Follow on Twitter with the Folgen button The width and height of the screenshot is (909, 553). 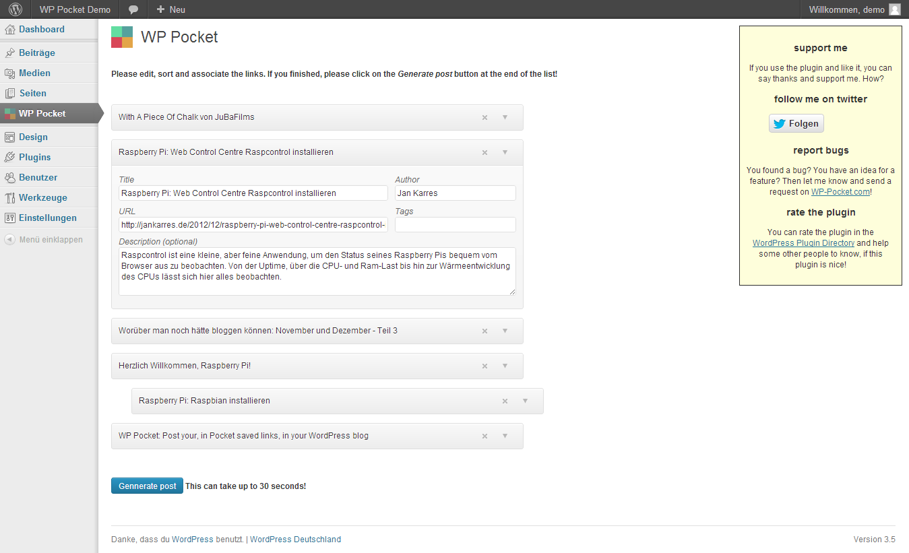click(x=796, y=123)
